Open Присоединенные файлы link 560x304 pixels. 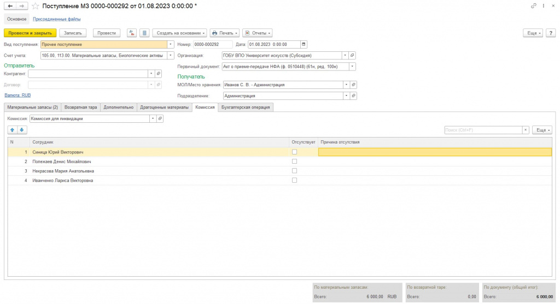click(x=56, y=19)
